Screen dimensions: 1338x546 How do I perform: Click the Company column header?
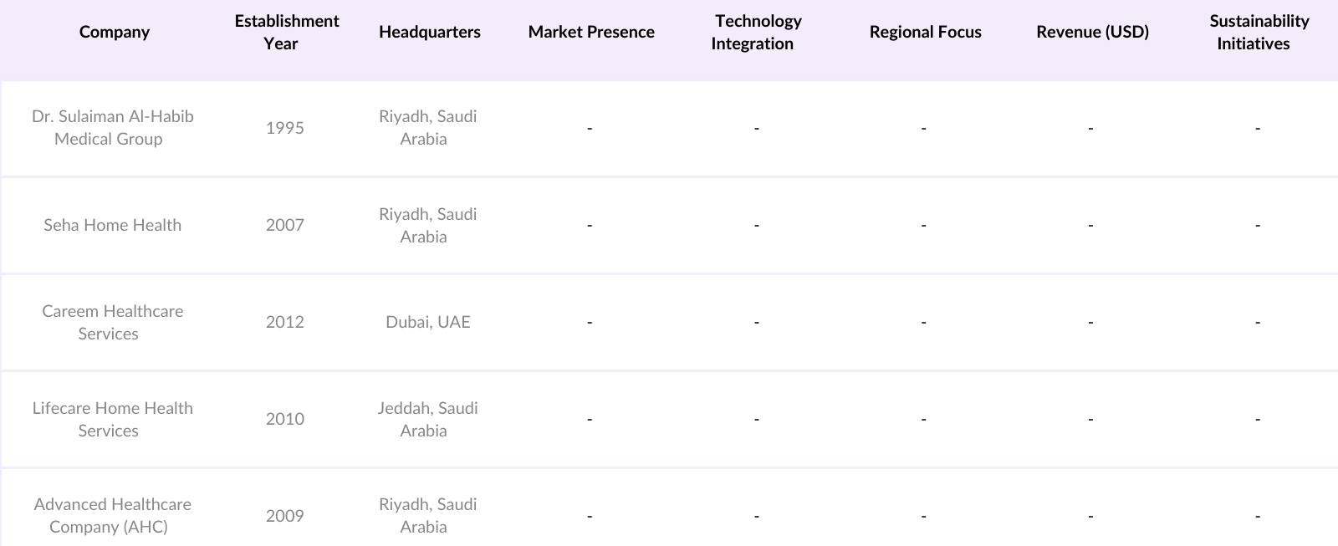114,32
